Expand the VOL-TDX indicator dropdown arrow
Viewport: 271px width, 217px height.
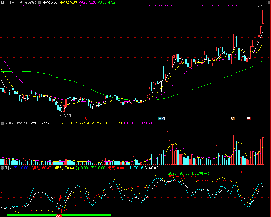pyautogui.click(x=2, y=123)
